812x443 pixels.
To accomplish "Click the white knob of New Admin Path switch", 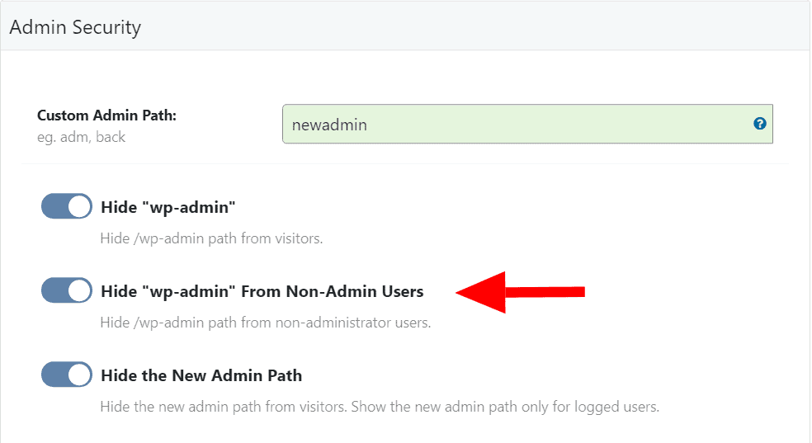I will [x=79, y=375].
